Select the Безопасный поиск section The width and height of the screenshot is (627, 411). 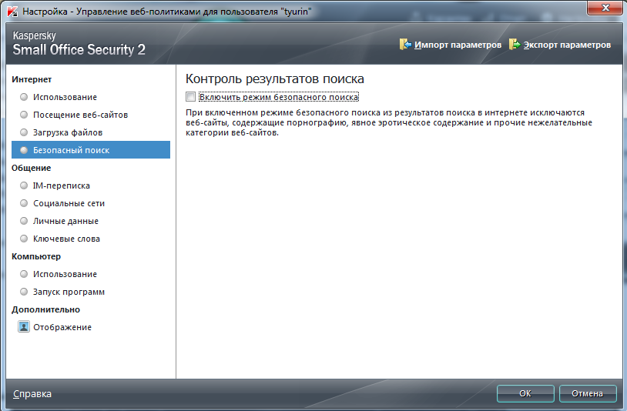tap(91, 150)
